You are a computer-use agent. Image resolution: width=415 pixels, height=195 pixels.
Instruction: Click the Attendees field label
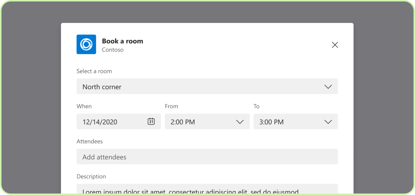coord(90,141)
